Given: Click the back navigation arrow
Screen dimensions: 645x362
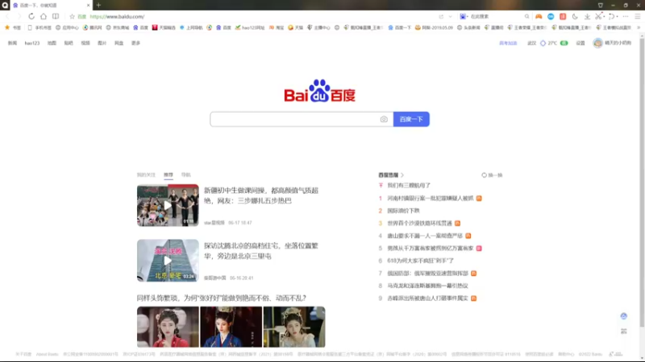Looking at the screenshot, I should pos(7,16).
